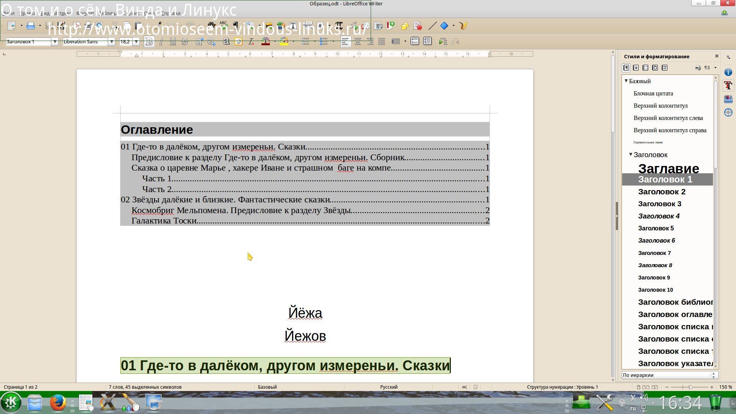This screenshot has height=414, width=736.
Task: Insert text box toolbar icon
Action: click(293, 26)
